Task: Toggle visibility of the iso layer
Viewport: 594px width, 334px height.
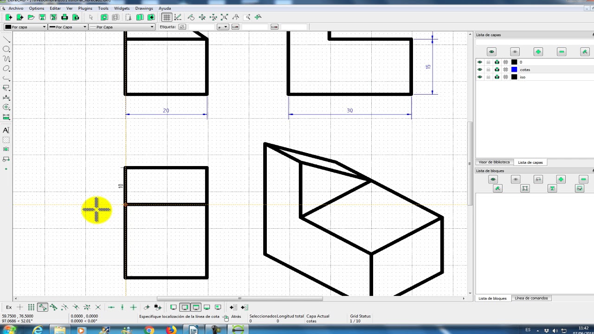Action: tap(480, 77)
